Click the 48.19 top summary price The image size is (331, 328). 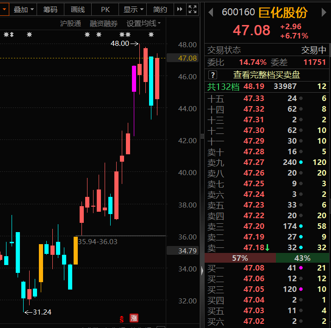tap(254, 86)
